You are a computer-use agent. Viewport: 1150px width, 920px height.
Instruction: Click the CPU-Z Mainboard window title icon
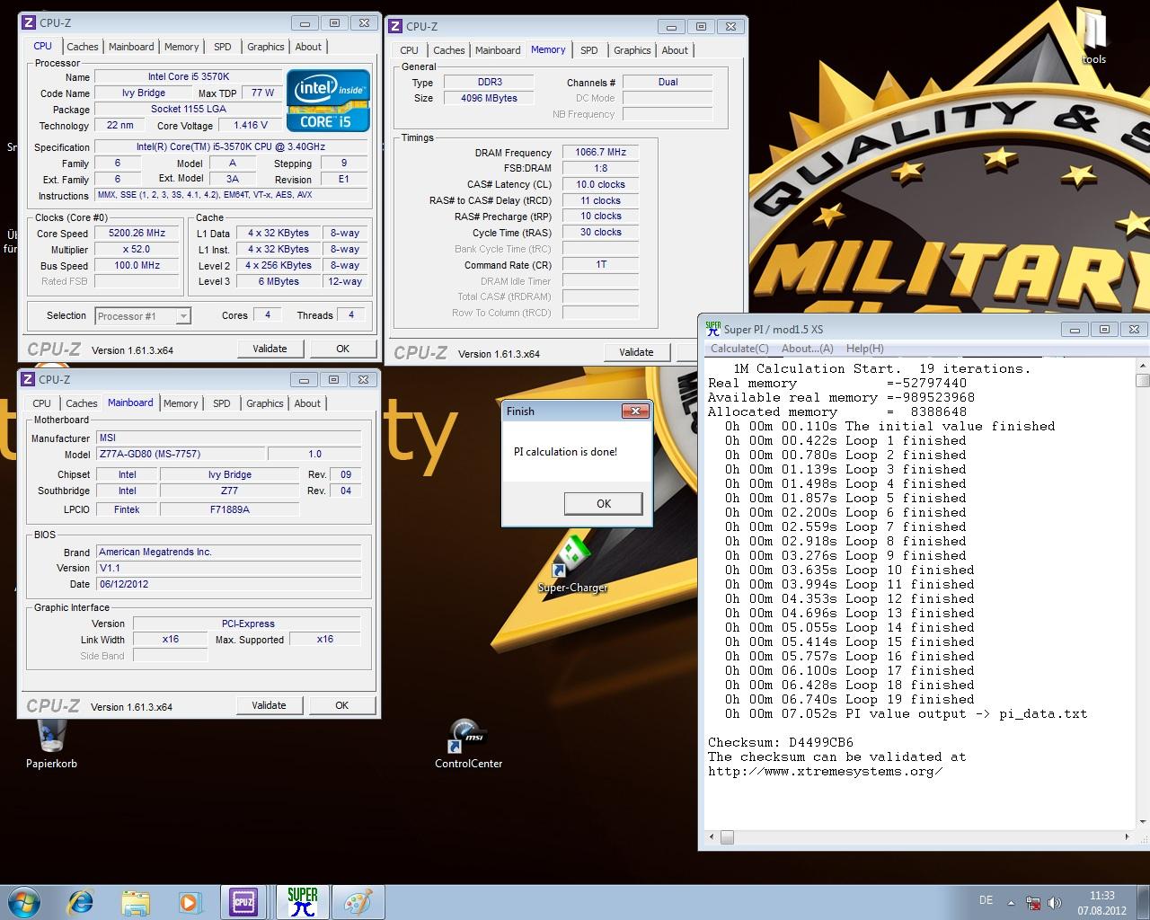click(28, 379)
